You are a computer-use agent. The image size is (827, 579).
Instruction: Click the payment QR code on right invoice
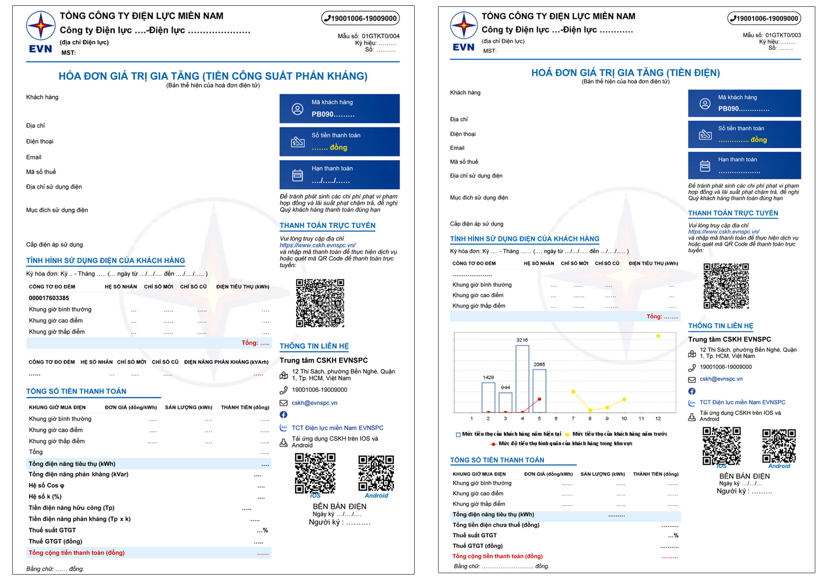coord(726,286)
